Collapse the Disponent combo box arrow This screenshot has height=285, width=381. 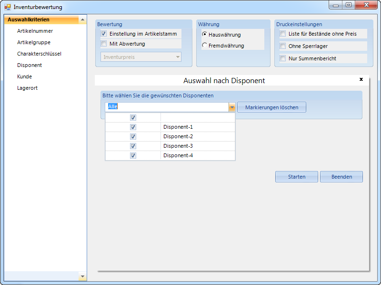point(232,107)
